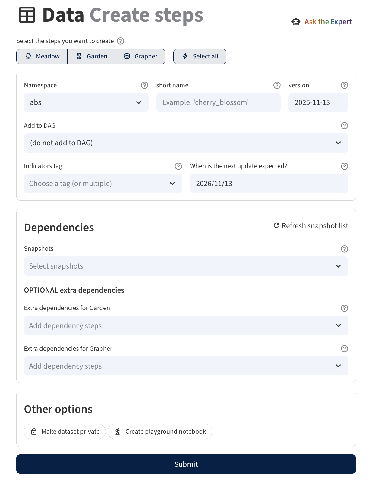Click the table icon in the page title
Screen dimensions: 378x490
click(27, 15)
